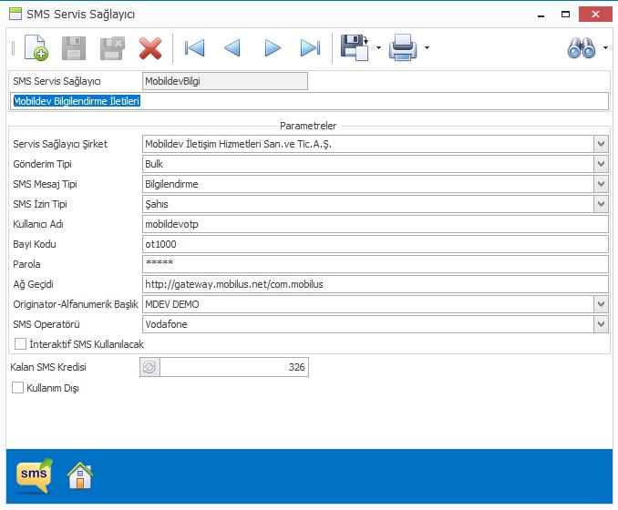
Task: Open the binoculars search dropdown arrow
Action: (x=605, y=48)
